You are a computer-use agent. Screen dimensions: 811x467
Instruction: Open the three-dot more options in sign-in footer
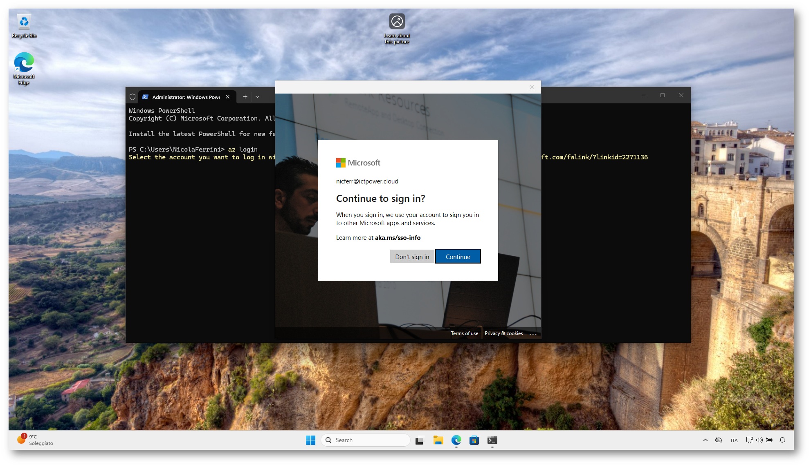click(x=532, y=334)
